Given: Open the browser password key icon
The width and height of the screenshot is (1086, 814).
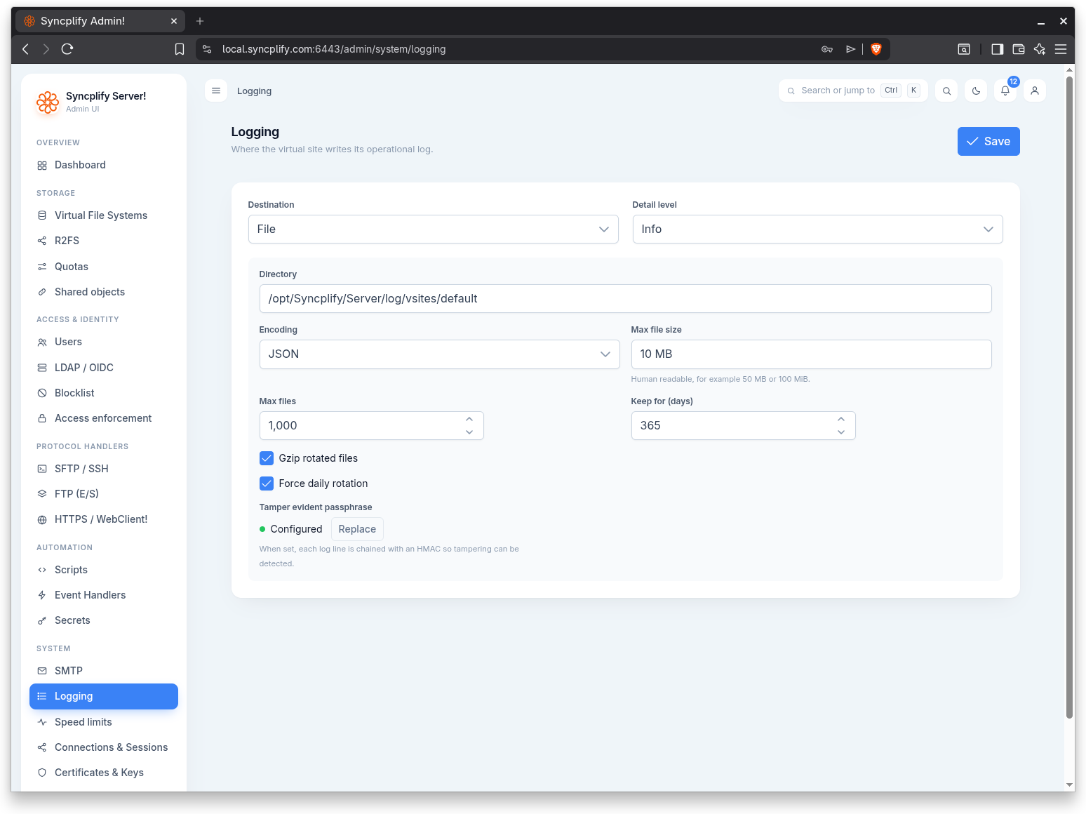Looking at the screenshot, I should [x=827, y=49].
